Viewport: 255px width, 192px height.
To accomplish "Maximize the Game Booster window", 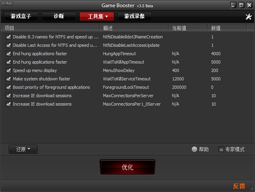I will click(242, 6).
